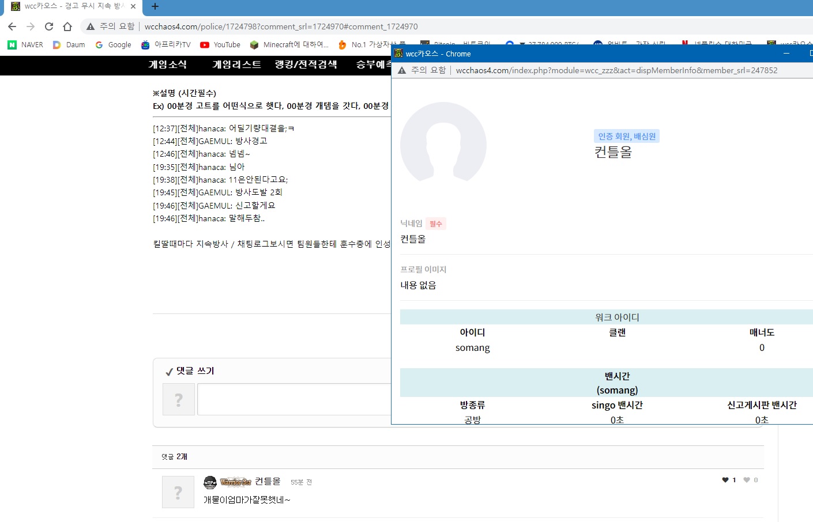This screenshot has height=522, width=813.
Task: Go back with the browser back arrow
Action: pos(12,27)
